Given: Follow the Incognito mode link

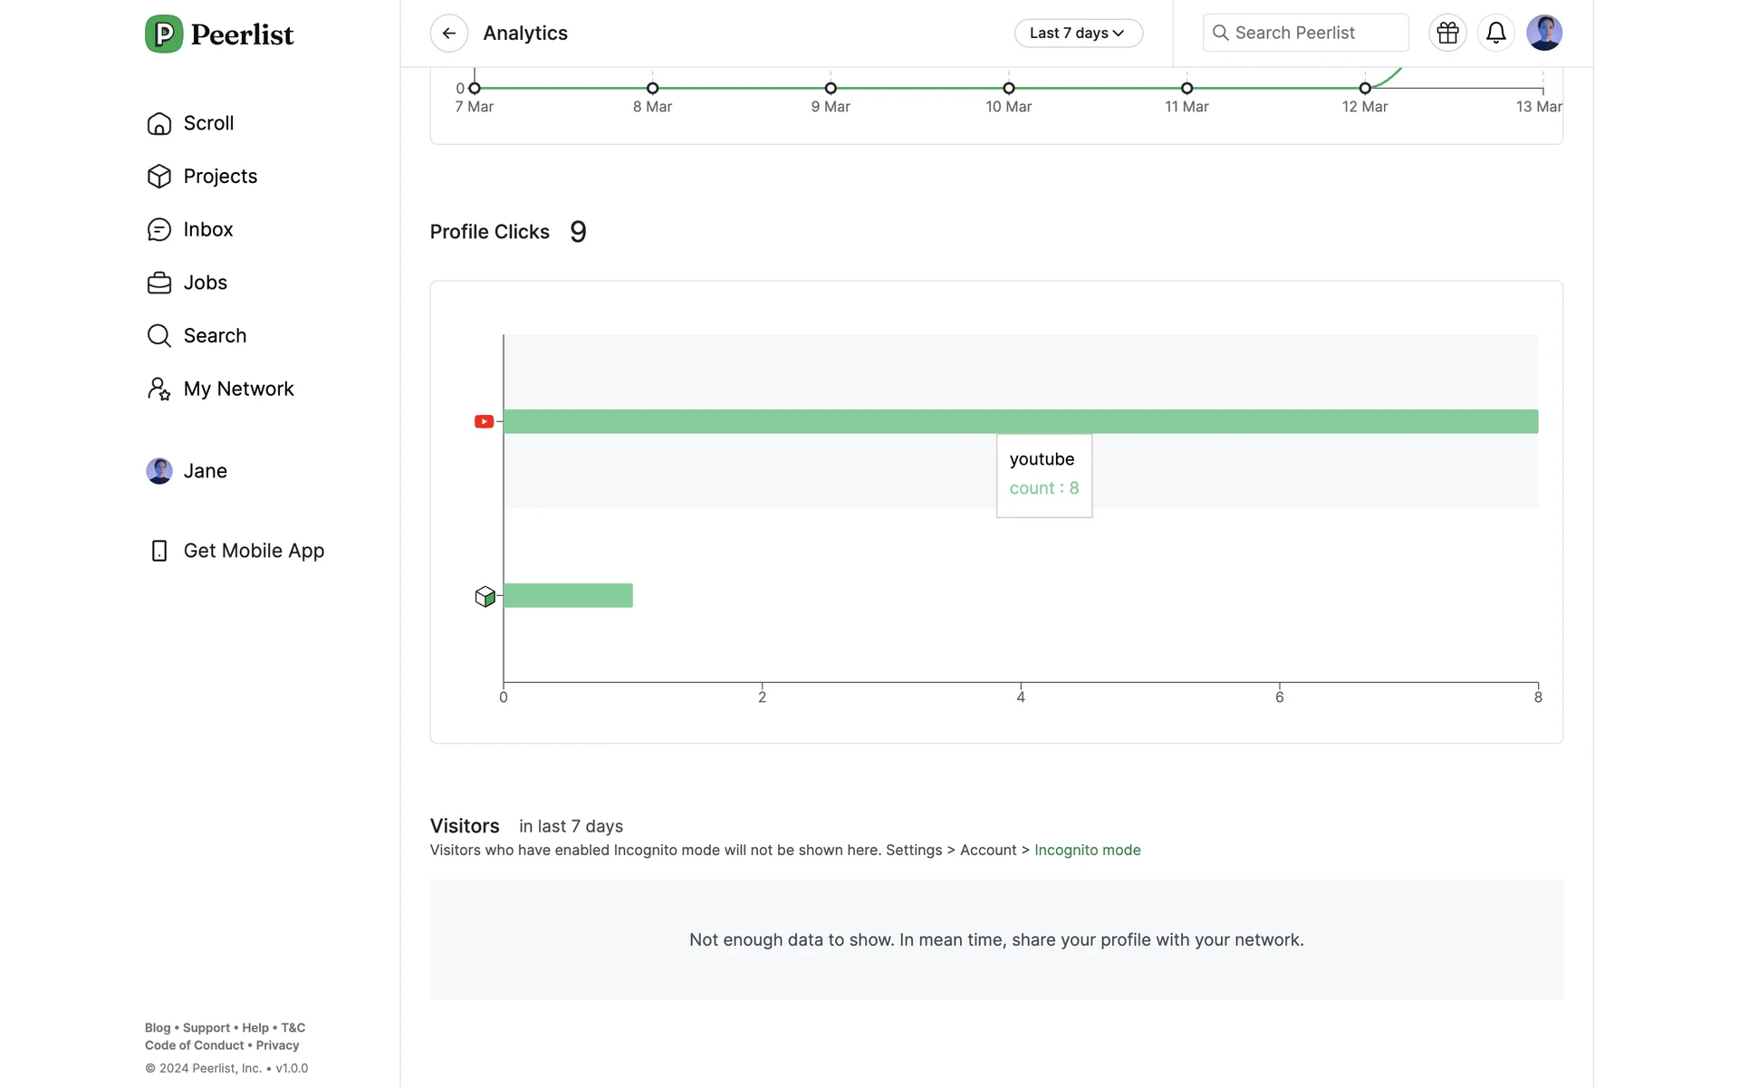Looking at the screenshot, I should pyautogui.click(x=1087, y=851).
